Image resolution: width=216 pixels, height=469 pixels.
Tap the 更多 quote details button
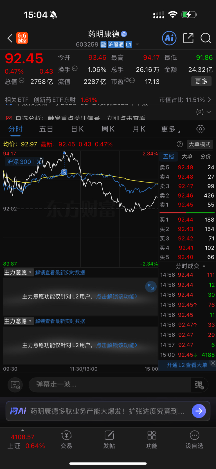[201, 81]
